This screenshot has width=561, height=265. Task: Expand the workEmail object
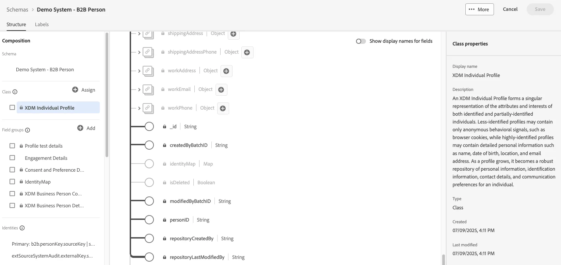click(139, 90)
